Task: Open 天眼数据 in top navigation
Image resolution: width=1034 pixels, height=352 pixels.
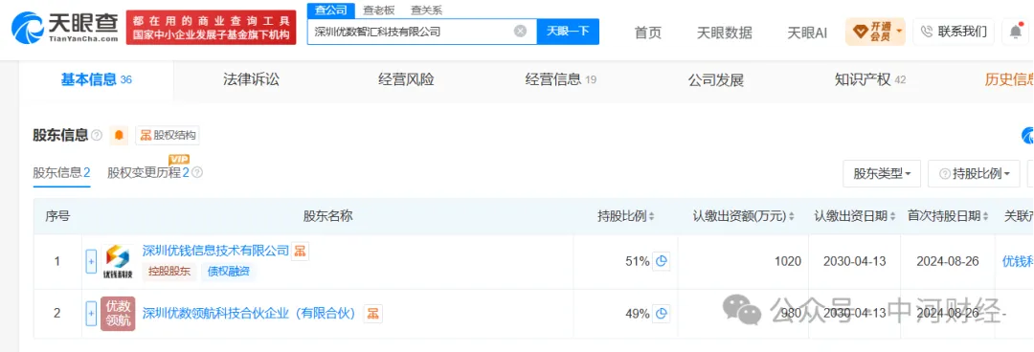Action: click(724, 32)
